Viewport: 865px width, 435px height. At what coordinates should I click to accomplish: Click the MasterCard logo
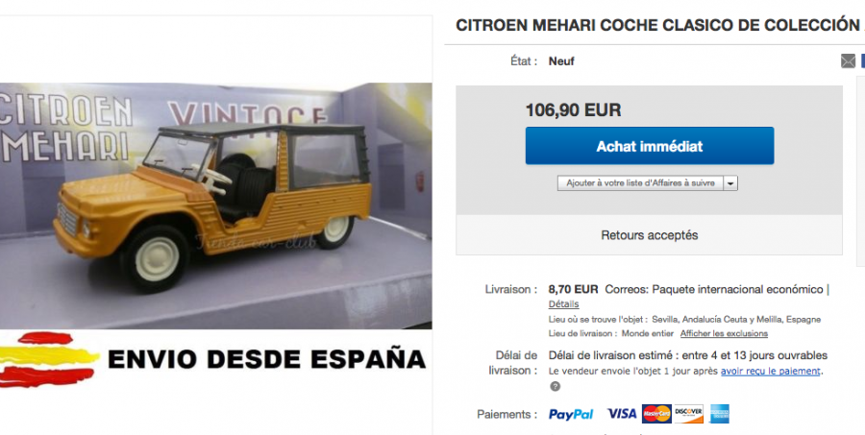[656, 414]
